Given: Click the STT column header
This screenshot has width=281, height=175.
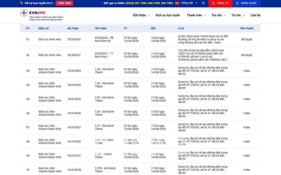Looking at the screenshot, I should coord(28,28).
